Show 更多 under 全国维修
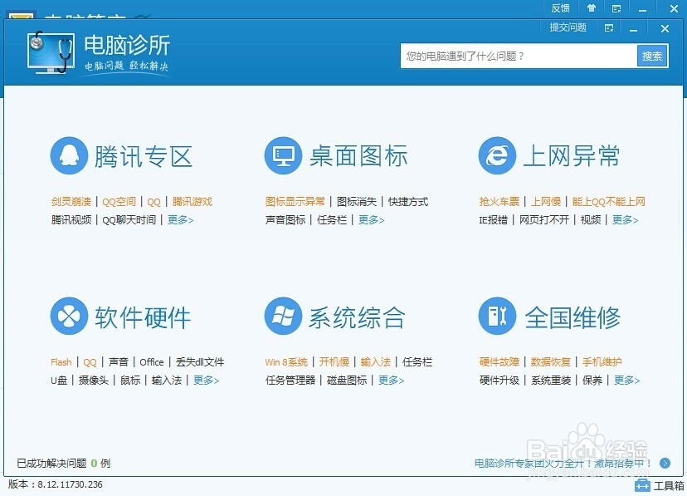The width and height of the screenshot is (687, 496). coord(627,381)
